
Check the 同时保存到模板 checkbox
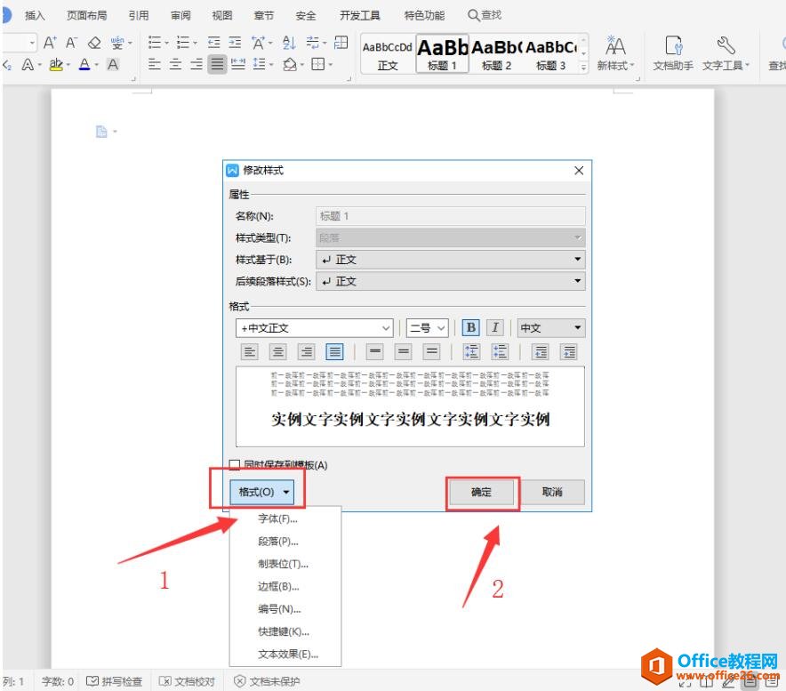[x=234, y=465]
